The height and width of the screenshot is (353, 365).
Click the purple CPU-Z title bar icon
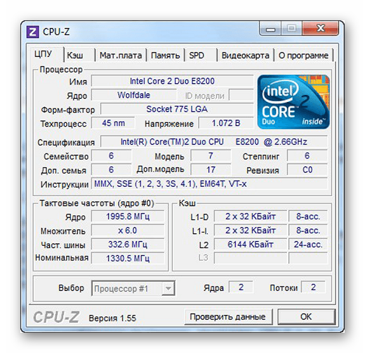[x=32, y=32]
